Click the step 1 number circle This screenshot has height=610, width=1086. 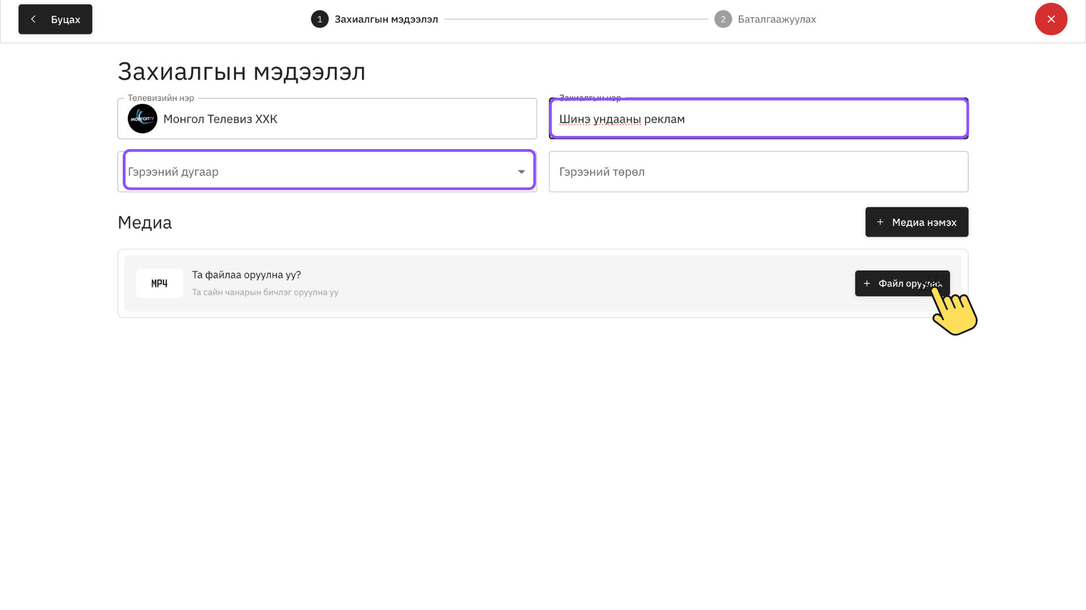click(320, 19)
